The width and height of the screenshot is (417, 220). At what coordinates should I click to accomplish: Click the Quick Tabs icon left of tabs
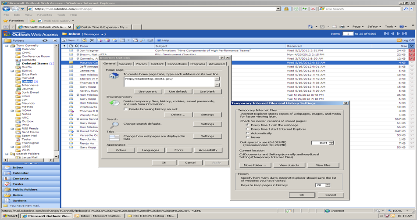click(6, 27)
